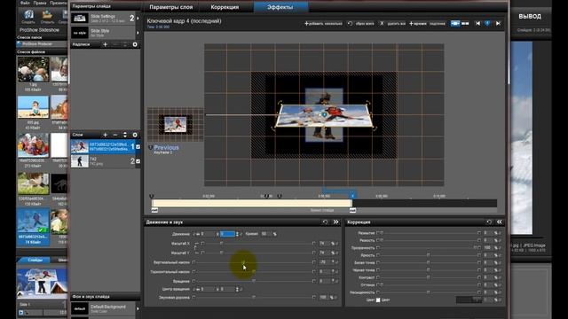Image resolution: width=568 pixels, height=319 pixels.
Task: Click the Слои reorder up-down arrows
Action: click(x=125, y=135)
